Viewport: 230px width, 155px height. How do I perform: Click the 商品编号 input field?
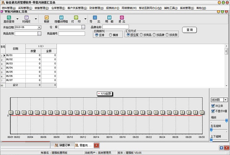click(x=72, y=34)
